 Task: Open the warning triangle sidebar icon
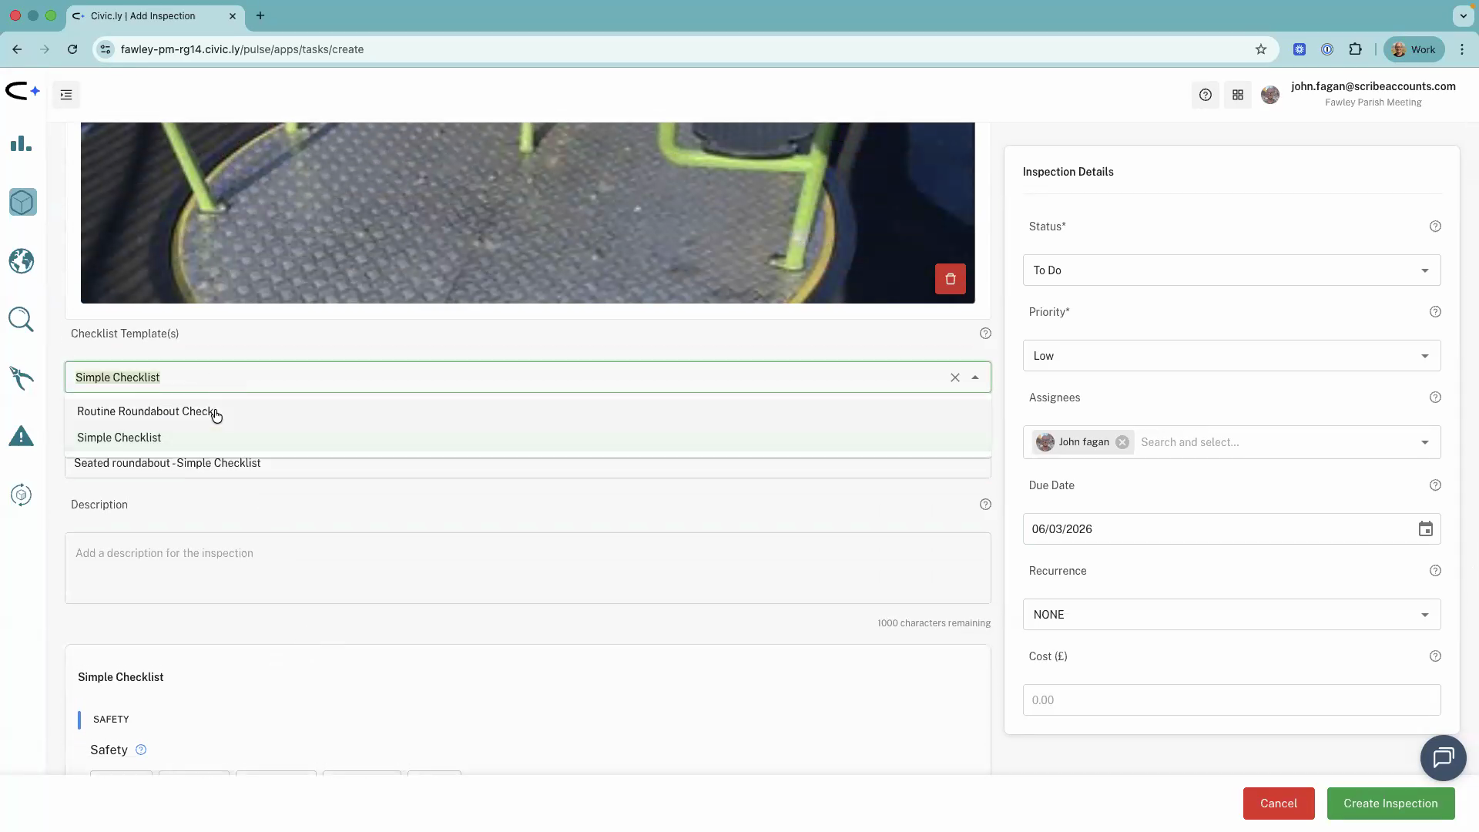point(22,437)
